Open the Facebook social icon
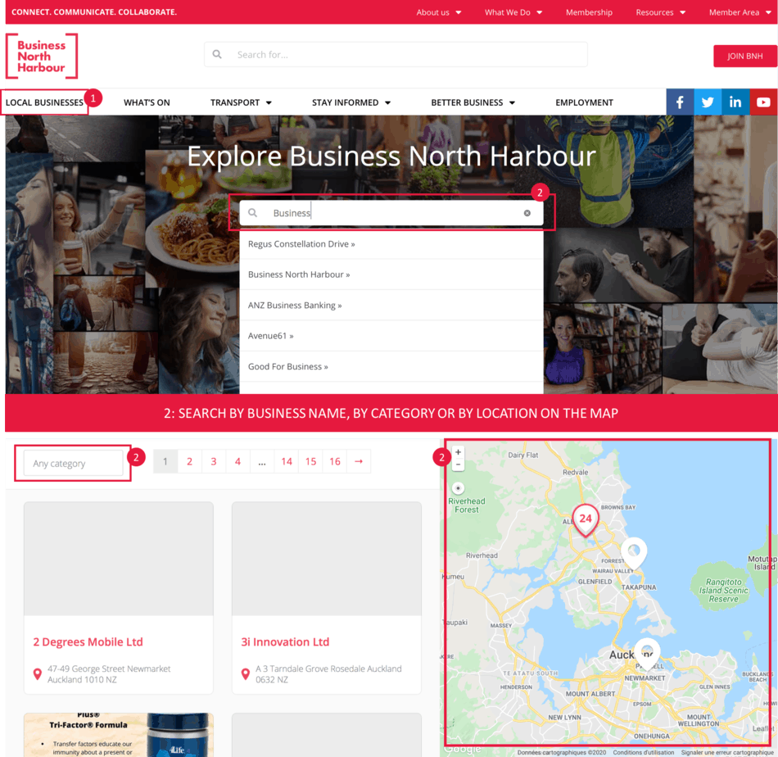Image resolution: width=778 pixels, height=757 pixels. click(x=680, y=102)
